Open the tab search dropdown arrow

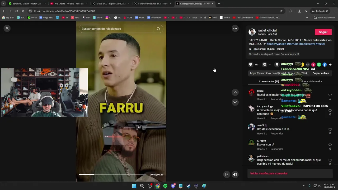pos(3,4)
